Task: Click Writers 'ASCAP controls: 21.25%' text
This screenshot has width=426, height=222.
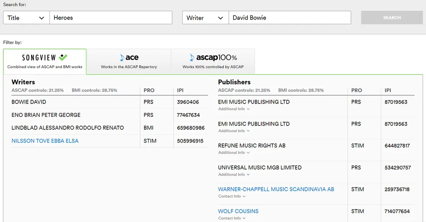Action: point(37,90)
